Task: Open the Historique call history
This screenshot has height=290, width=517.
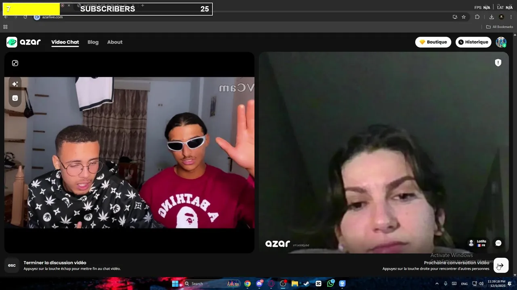Action: pos(473,42)
